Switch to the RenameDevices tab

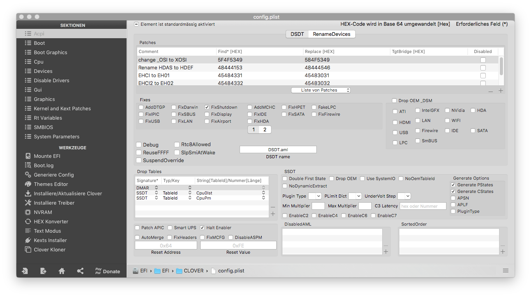(x=332, y=34)
